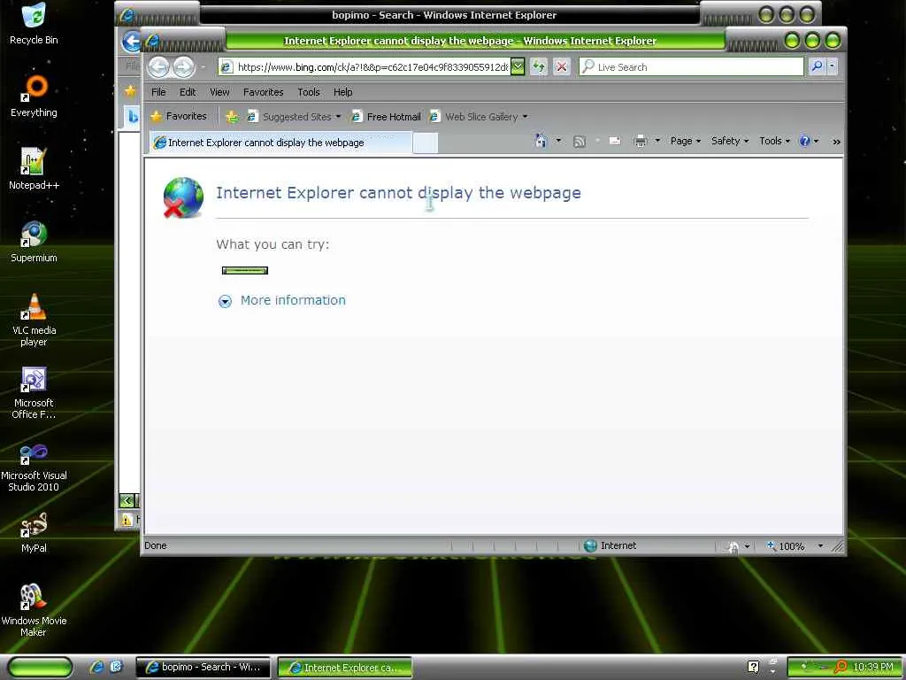Expand the Home button dropdown arrow
This screenshot has height=680, width=906.
pyautogui.click(x=558, y=141)
